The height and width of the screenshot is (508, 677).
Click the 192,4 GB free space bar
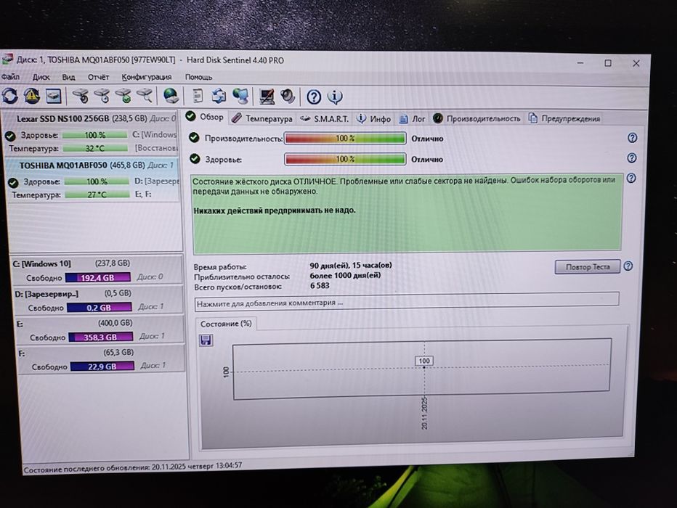pyautogui.click(x=98, y=278)
